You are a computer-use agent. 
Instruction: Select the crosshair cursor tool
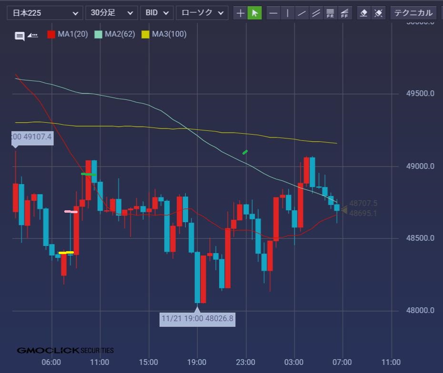(241, 13)
